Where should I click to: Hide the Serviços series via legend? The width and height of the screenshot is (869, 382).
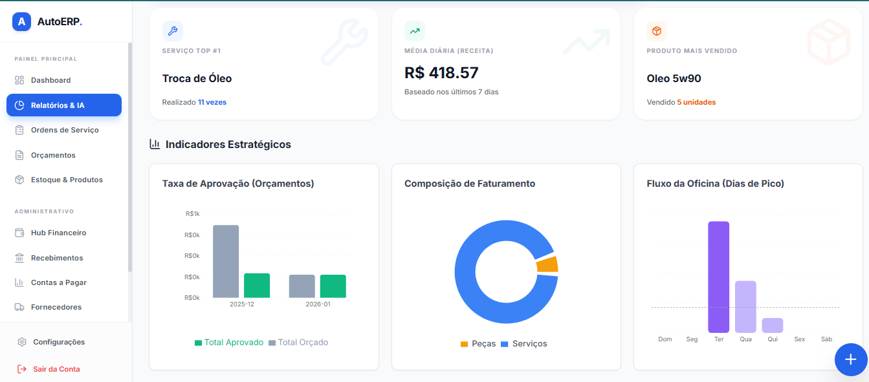524,344
